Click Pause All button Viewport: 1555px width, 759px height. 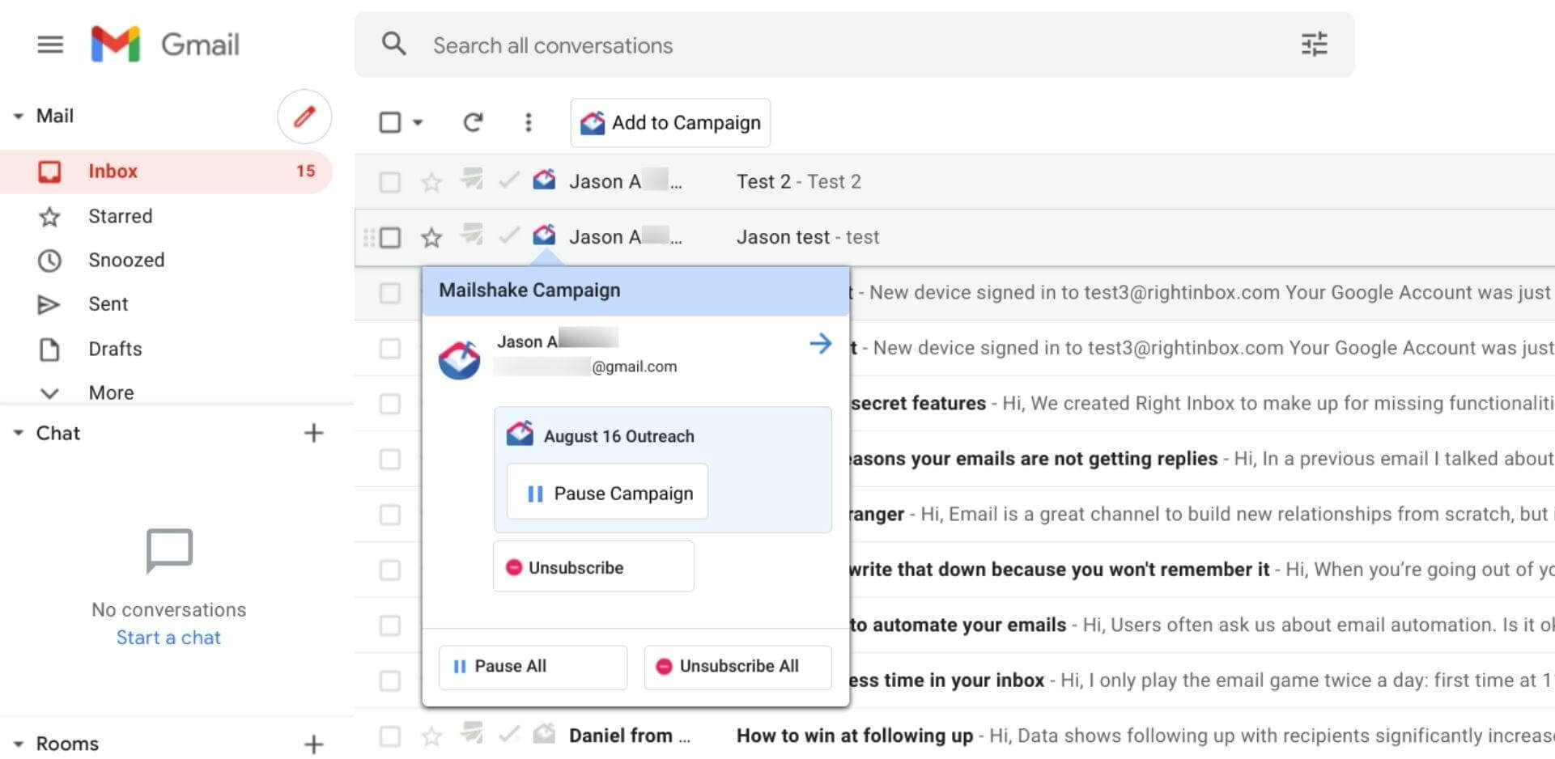click(x=533, y=667)
